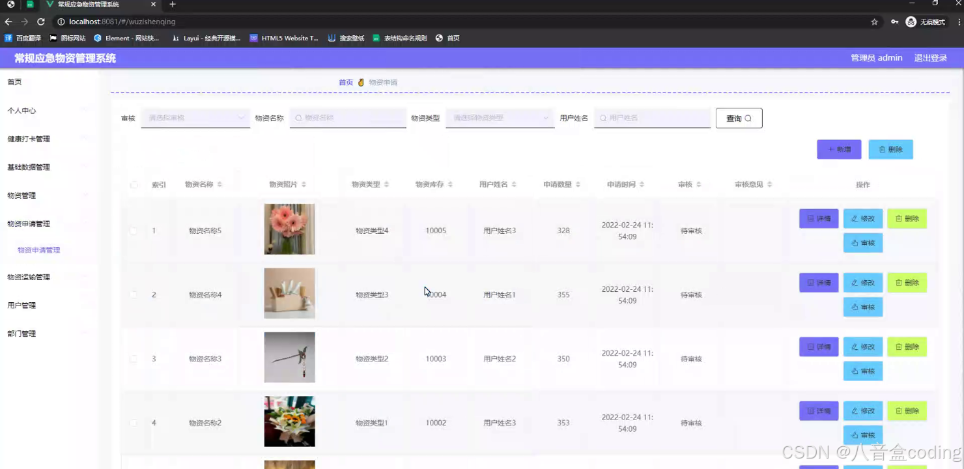Open the bouquet photo for 物资名称2
This screenshot has width=964, height=469.
[x=289, y=421]
